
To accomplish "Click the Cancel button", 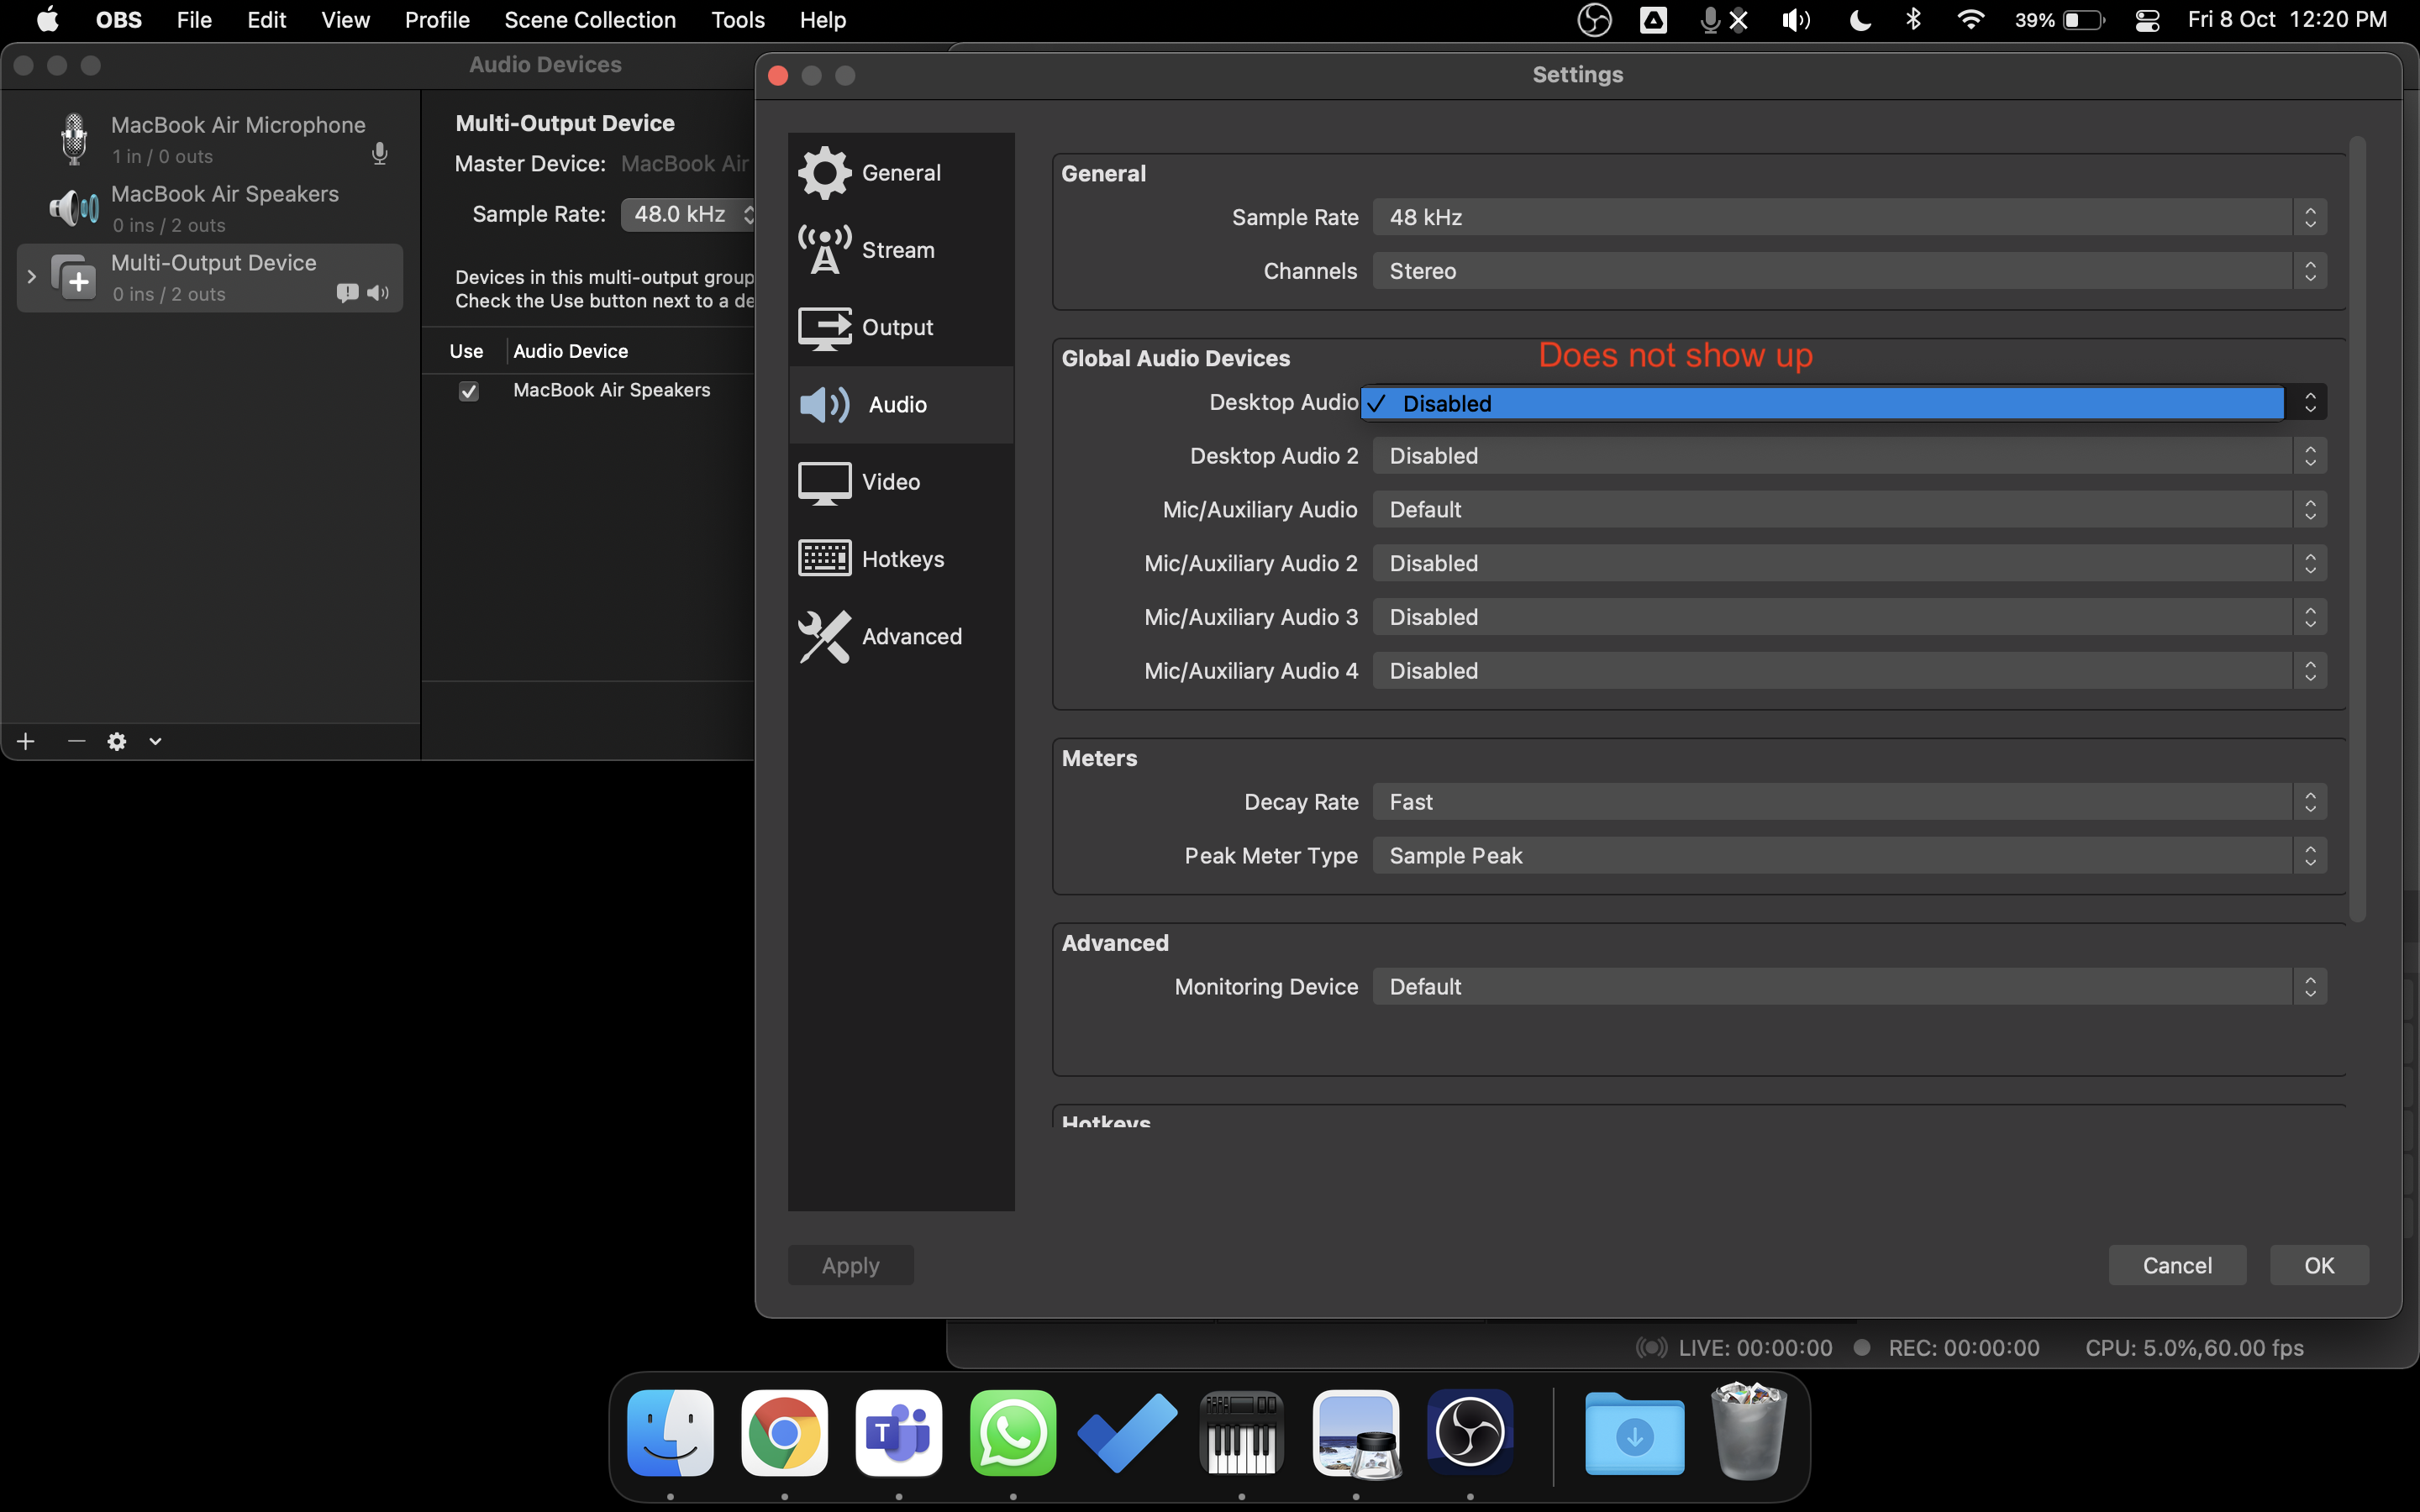I will coord(2176,1265).
